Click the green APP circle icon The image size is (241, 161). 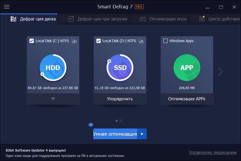click(187, 68)
